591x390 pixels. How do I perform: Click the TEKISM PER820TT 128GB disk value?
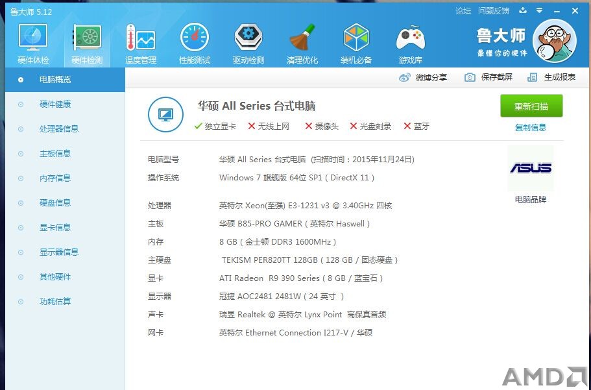pyautogui.click(x=309, y=260)
